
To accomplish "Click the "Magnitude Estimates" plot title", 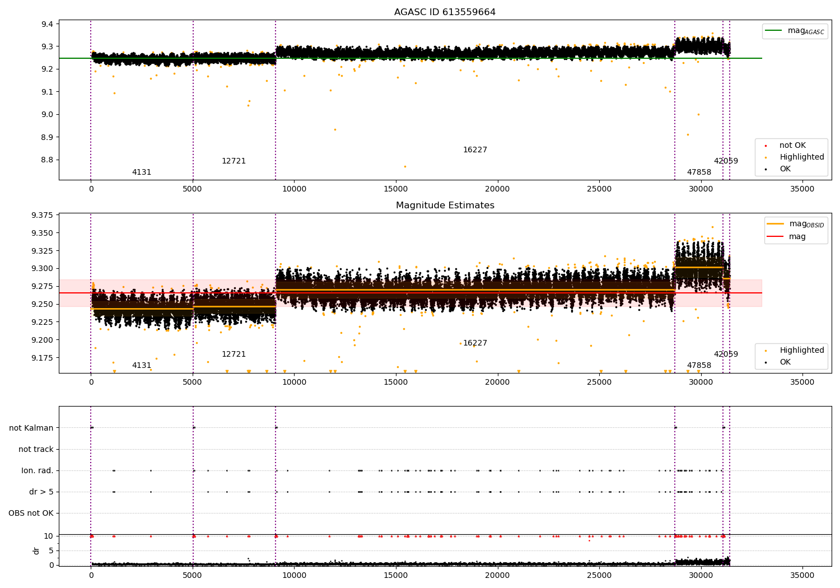I will [445, 206].
